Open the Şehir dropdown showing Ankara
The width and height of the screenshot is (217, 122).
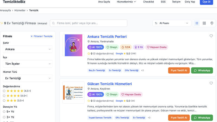coord(27,49)
